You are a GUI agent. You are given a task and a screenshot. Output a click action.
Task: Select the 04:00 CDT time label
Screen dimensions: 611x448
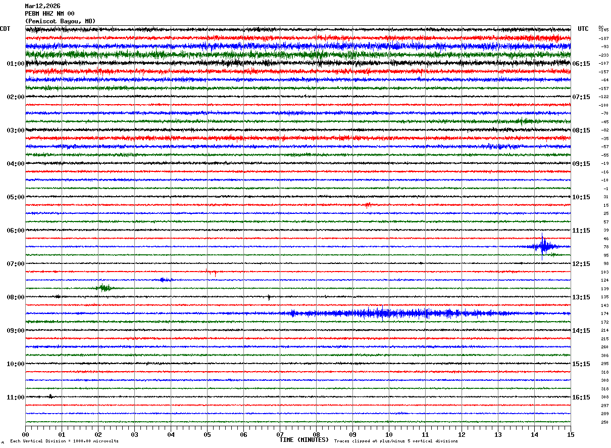(16, 164)
